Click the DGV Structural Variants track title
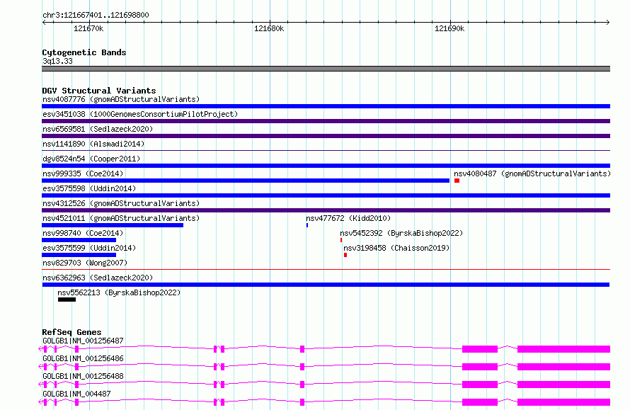 (x=99, y=91)
